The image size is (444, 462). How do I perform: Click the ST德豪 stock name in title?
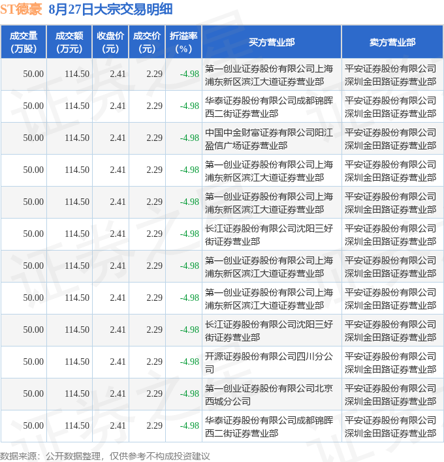(22, 9)
